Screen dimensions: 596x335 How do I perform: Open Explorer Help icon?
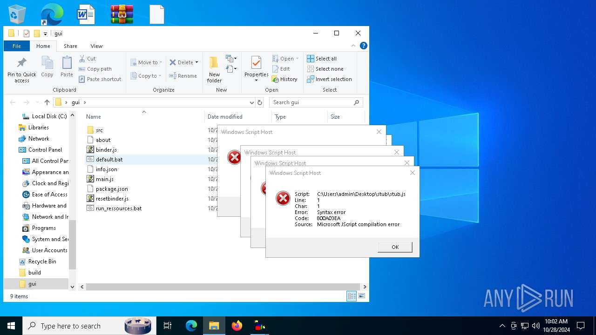364,46
